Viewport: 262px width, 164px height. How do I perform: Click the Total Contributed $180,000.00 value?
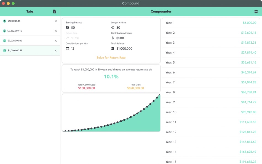87,88
